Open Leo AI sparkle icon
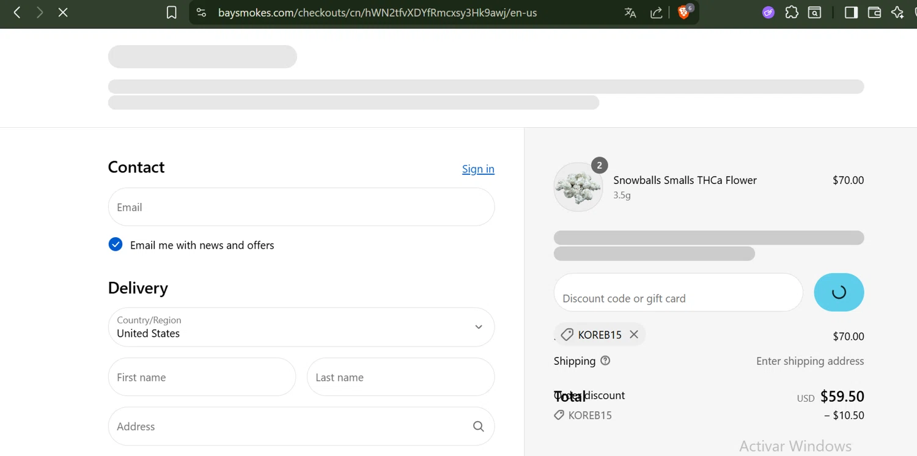Viewport: 917px width, 456px height. tap(897, 12)
